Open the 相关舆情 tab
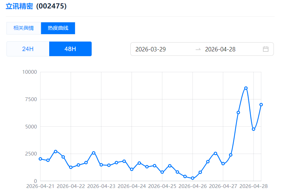The height and width of the screenshot is (191, 282). tap(23, 28)
